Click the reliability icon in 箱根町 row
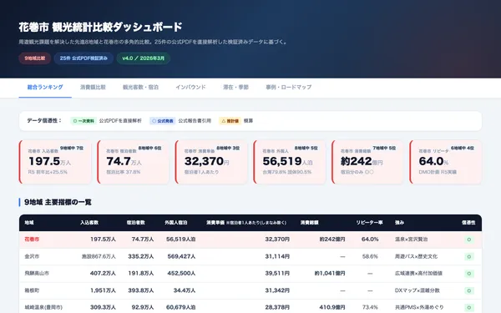This screenshot has width=501, height=313. [469, 290]
